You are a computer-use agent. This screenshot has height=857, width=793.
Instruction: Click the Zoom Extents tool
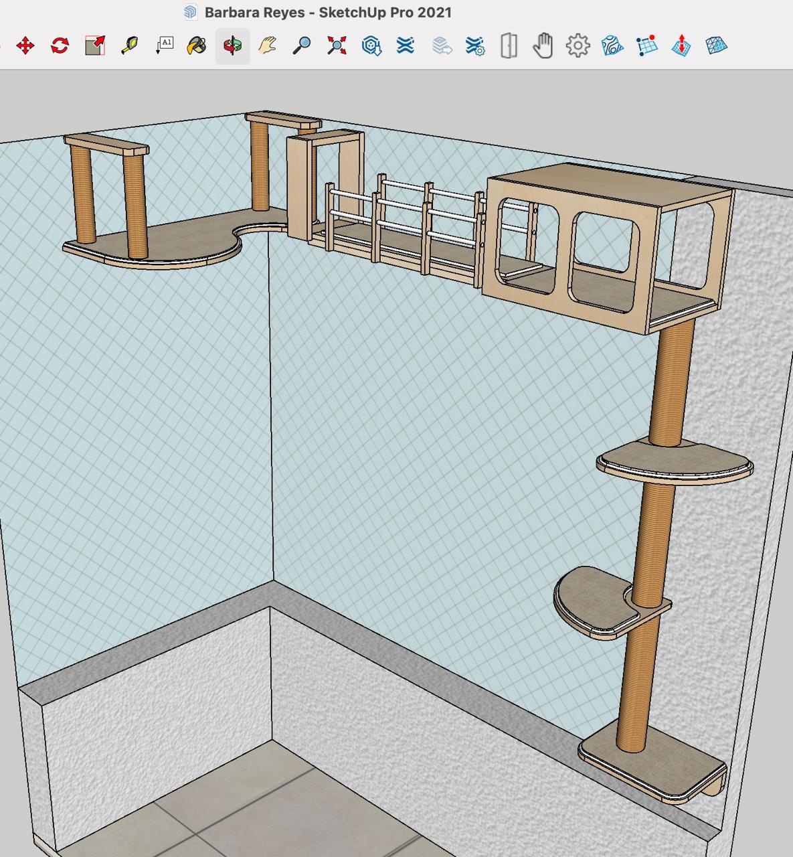[x=337, y=46]
